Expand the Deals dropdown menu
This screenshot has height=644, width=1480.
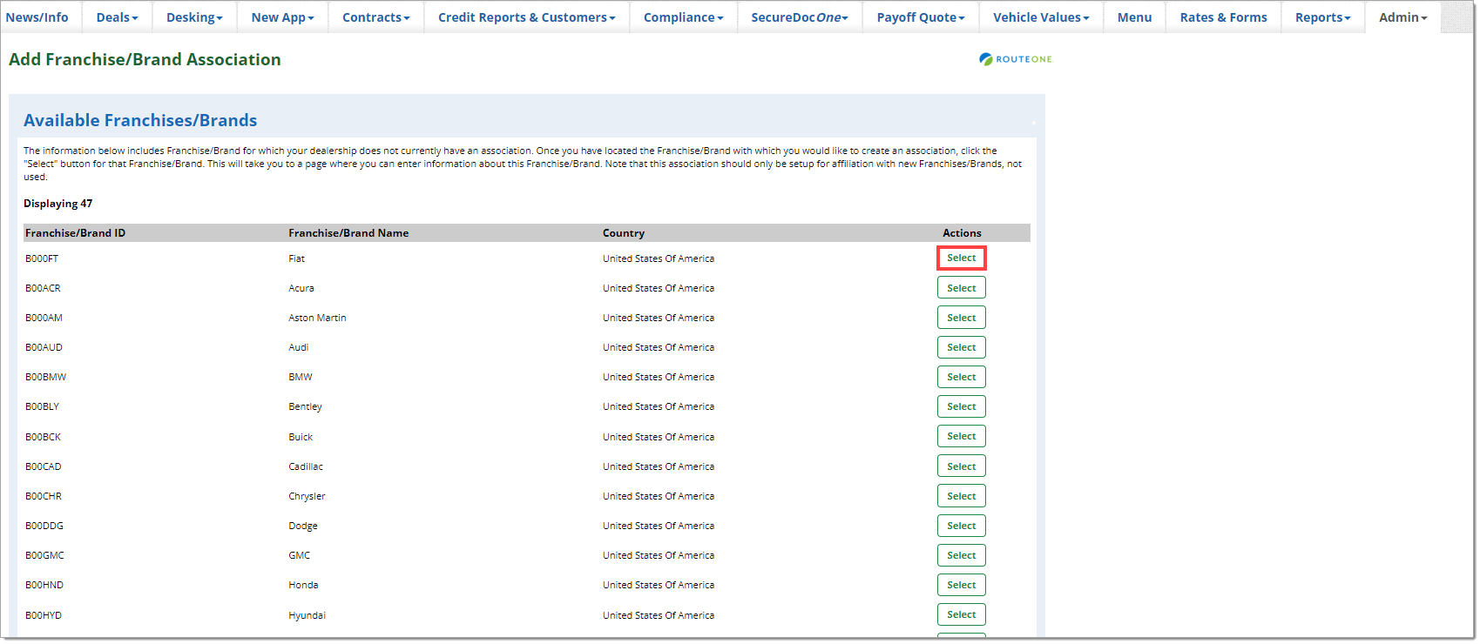(x=117, y=17)
